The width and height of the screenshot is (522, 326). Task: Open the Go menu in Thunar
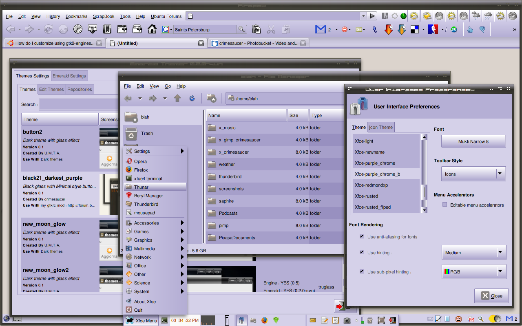click(168, 86)
